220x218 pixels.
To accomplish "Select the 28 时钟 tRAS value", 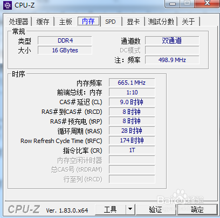I will point(132,131).
